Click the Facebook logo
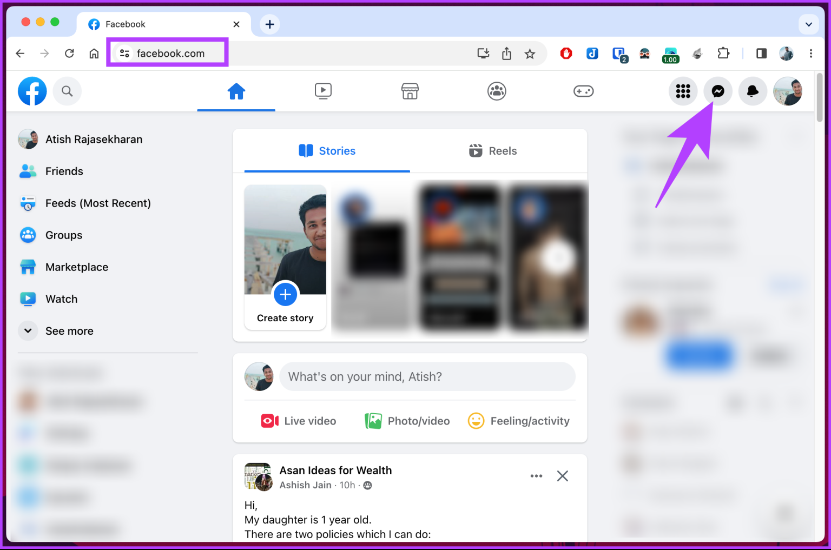This screenshot has height=550, width=831. (x=32, y=91)
